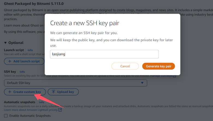Open Info link next to Automatic snapshots
Viewport: 213px width, 121px height.
click(42, 102)
